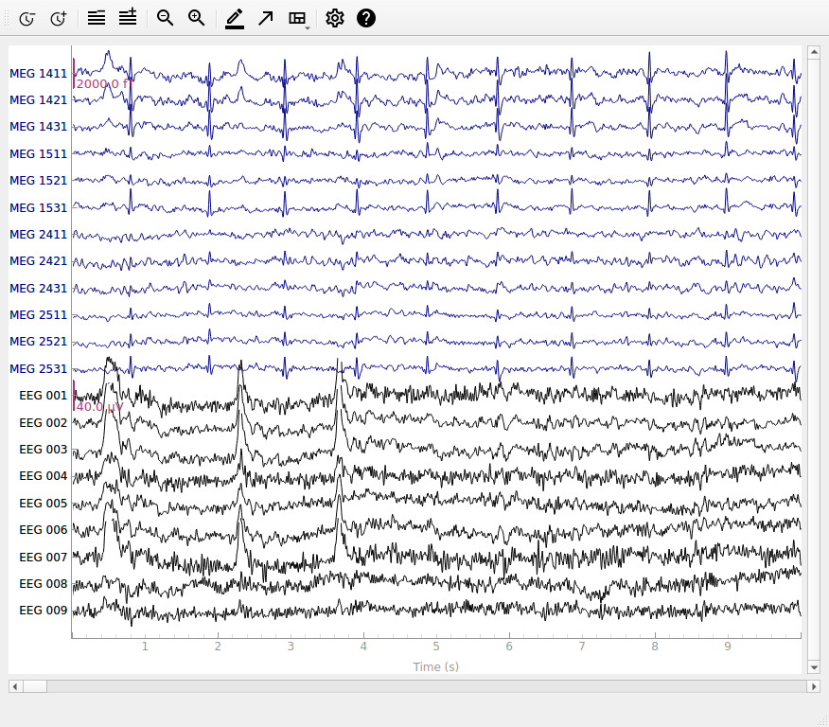Open the overview bar dropdown

point(298,19)
